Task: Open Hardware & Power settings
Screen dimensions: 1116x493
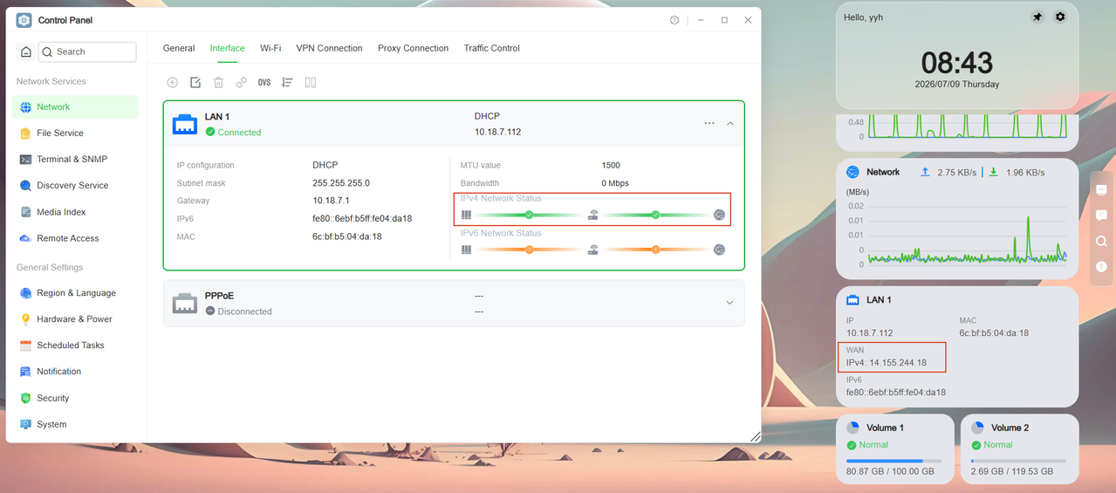Action: pyautogui.click(x=75, y=319)
